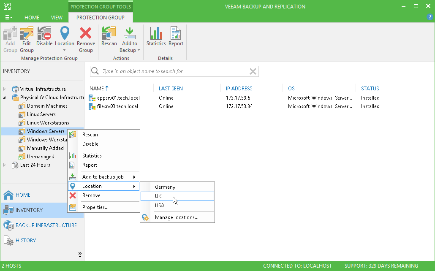Open Manage locations... from submenu
Viewport: 435px width, 271px height.
[x=177, y=217]
